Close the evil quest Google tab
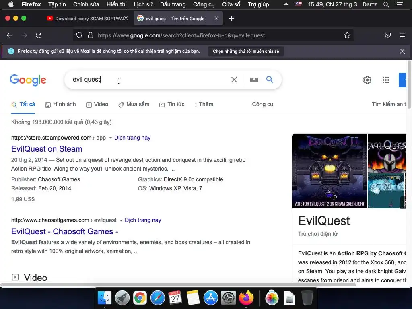The image size is (412, 309). [x=216, y=18]
